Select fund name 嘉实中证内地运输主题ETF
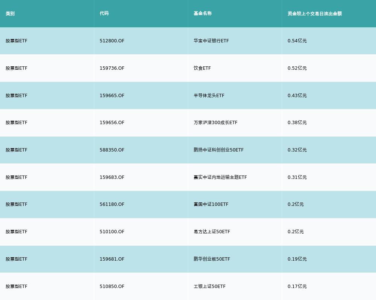This screenshot has height=300, width=376. pyautogui.click(x=220, y=177)
